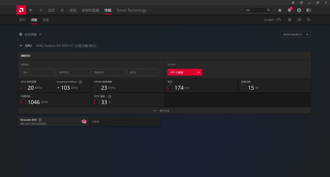Image resolution: width=330 pixels, height=177 pixels.
Task: Toggle the sidebar panel icon
Action: (x=309, y=10)
